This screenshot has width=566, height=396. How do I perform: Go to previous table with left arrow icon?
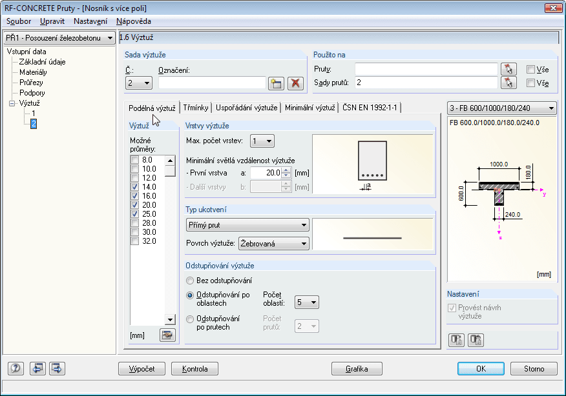tap(37, 368)
